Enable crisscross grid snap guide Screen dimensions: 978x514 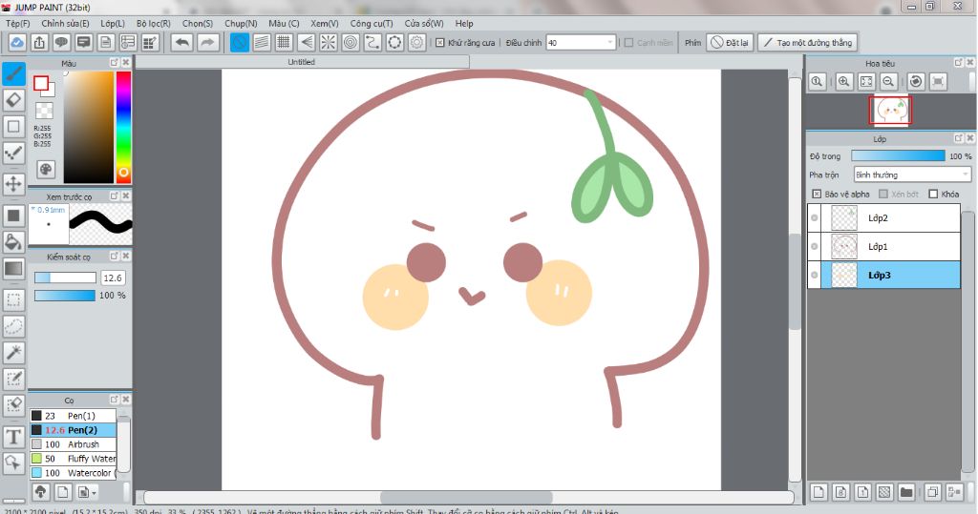(284, 42)
